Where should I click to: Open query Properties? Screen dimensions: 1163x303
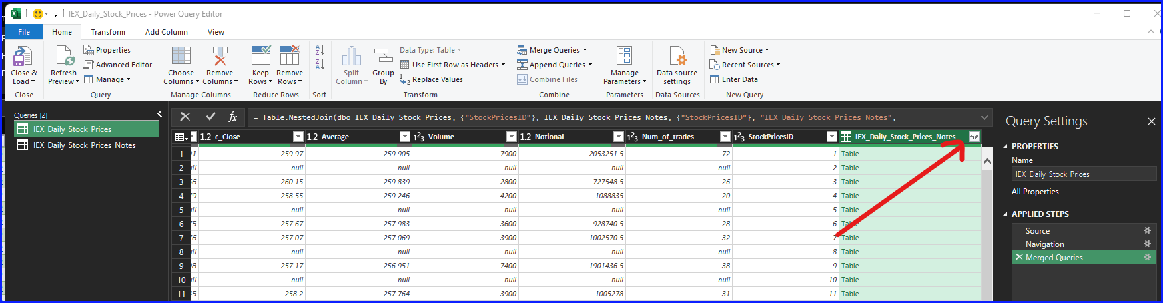(x=107, y=50)
